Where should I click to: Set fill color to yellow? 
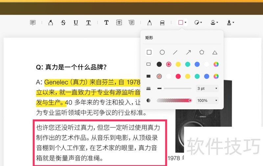pyautogui.click(x=187, y=76)
